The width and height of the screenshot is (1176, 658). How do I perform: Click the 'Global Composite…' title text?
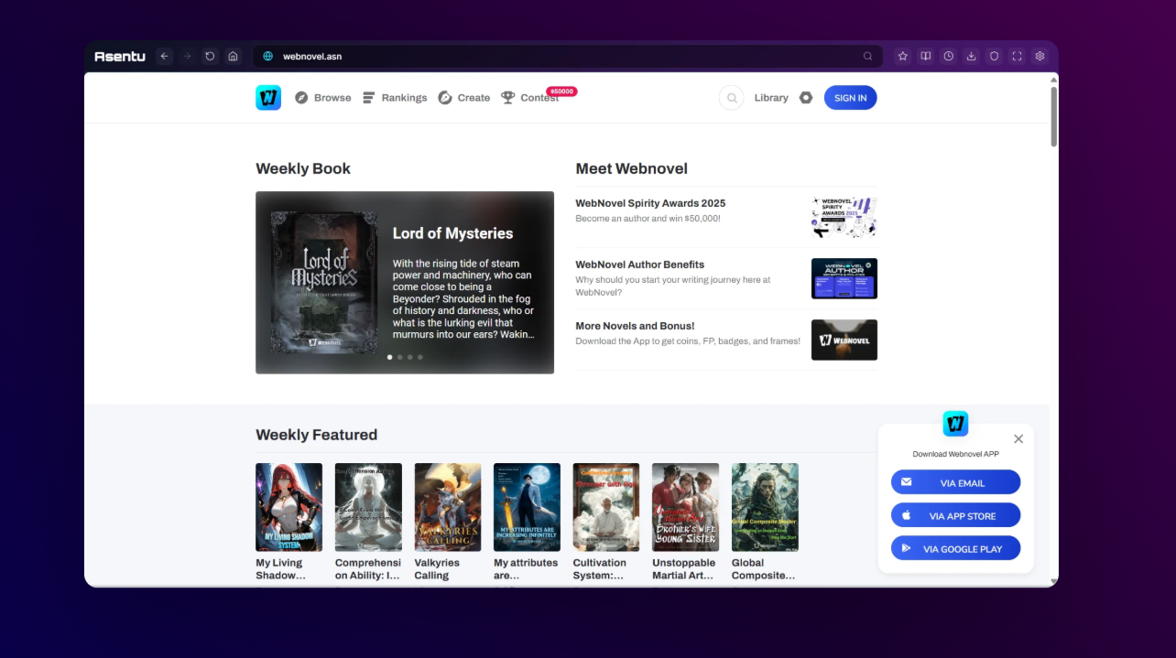[x=764, y=569]
